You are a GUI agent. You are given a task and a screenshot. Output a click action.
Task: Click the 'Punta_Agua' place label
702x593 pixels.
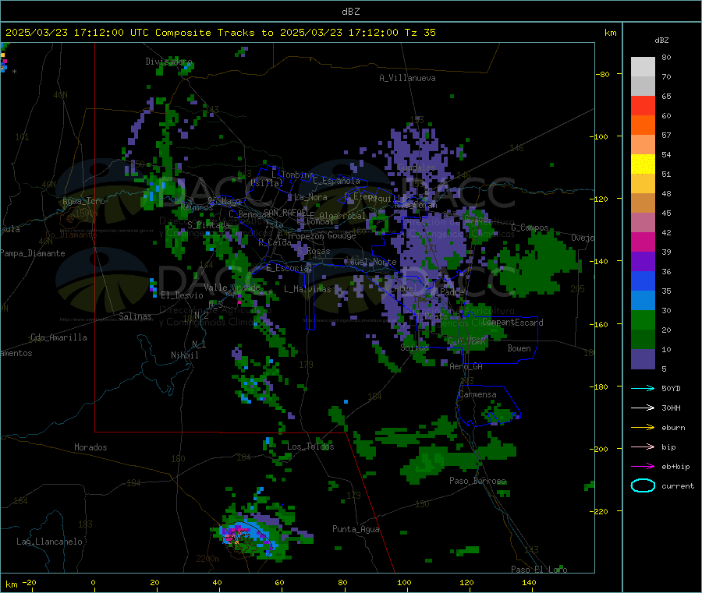pyautogui.click(x=356, y=529)
